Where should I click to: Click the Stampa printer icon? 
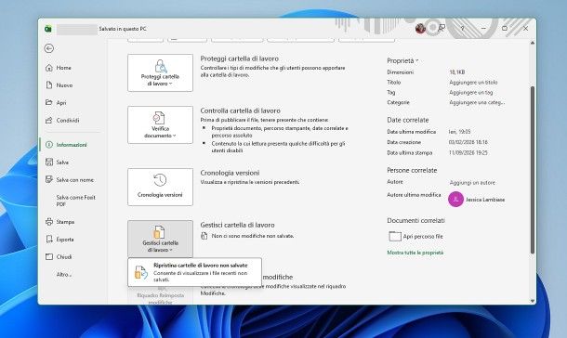coord(49,222)
